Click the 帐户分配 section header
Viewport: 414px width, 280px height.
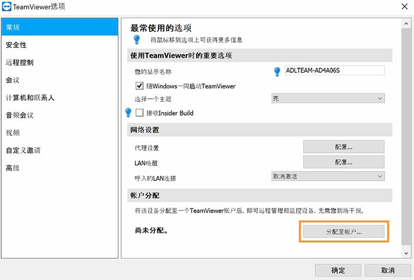click(260, 195)
